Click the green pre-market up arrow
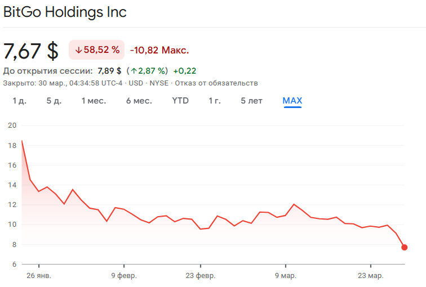426x287 pixels. point(134,71)
